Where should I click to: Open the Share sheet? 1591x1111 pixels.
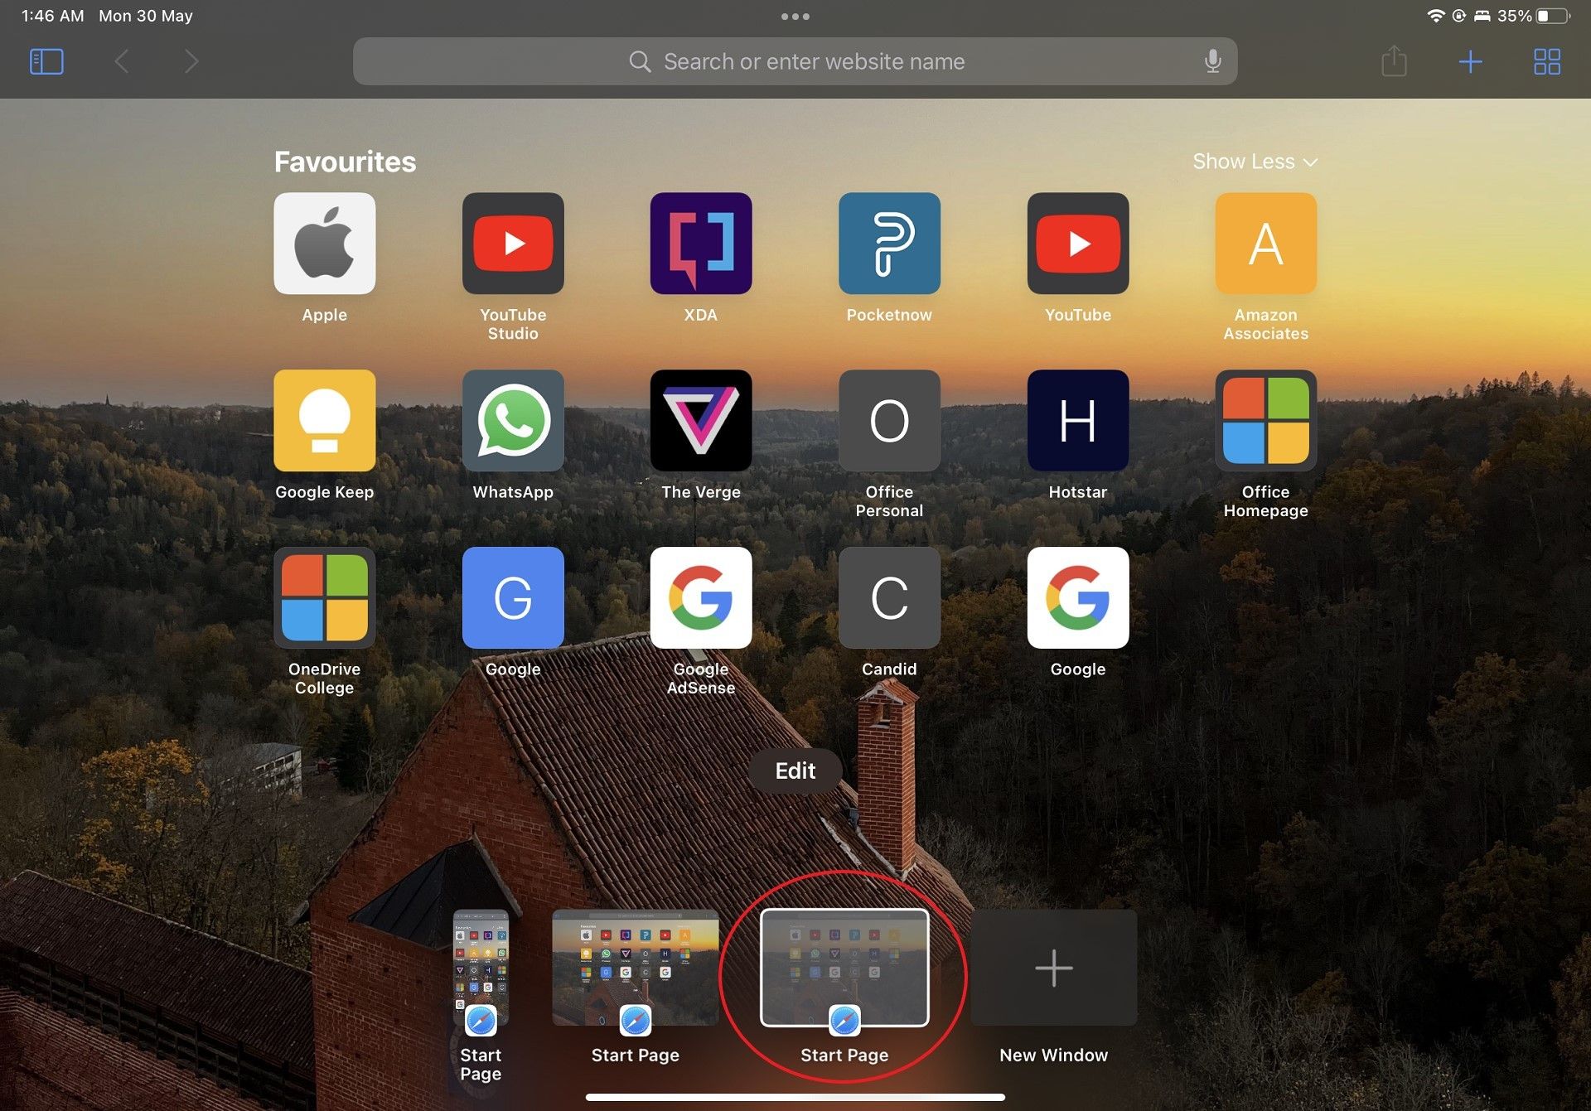tap(1394, 60)
